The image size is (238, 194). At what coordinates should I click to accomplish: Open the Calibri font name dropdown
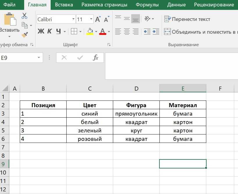73,19
